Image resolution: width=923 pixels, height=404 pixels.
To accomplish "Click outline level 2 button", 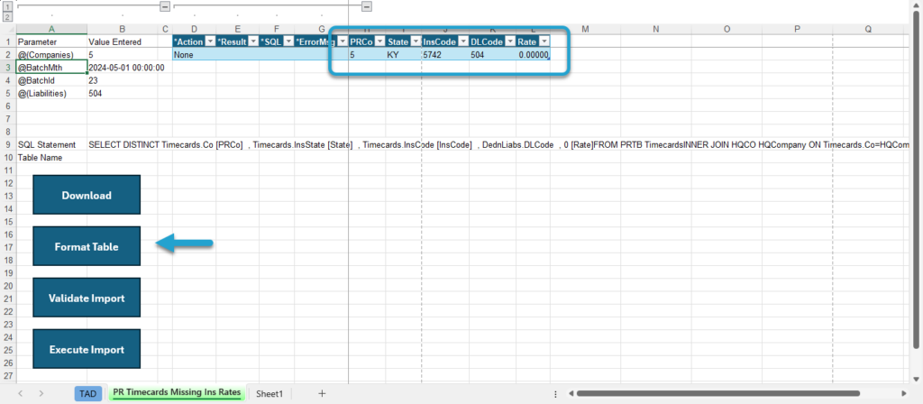I will click(7, 16).
